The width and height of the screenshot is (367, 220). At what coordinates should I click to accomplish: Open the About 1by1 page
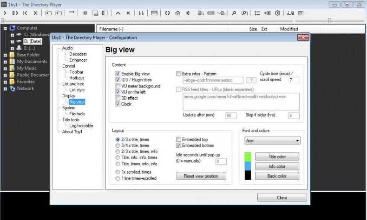(x=72, y=132)
